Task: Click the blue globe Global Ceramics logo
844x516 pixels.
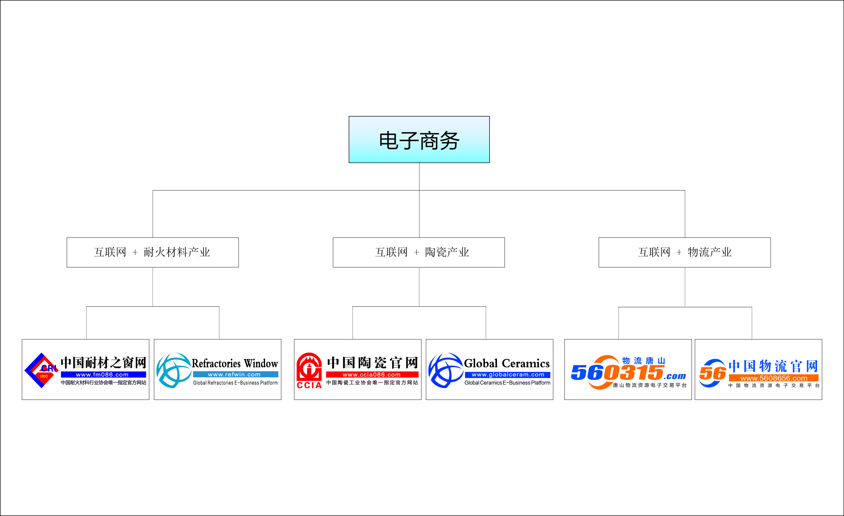Action: 446,370
